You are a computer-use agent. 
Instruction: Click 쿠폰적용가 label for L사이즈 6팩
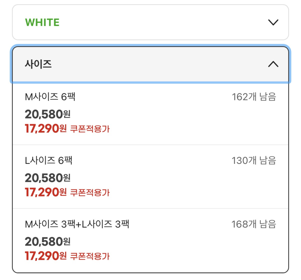(x=90, y=193)
